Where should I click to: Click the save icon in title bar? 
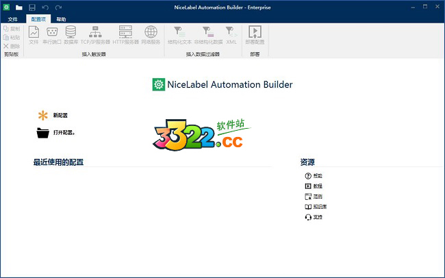click(32, 6)
